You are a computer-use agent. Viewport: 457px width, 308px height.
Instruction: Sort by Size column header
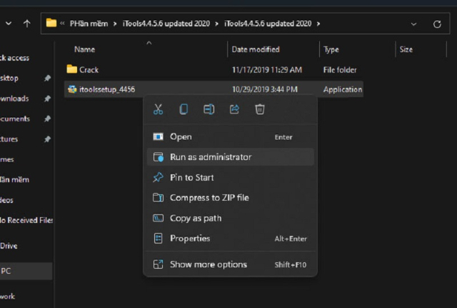406,49
